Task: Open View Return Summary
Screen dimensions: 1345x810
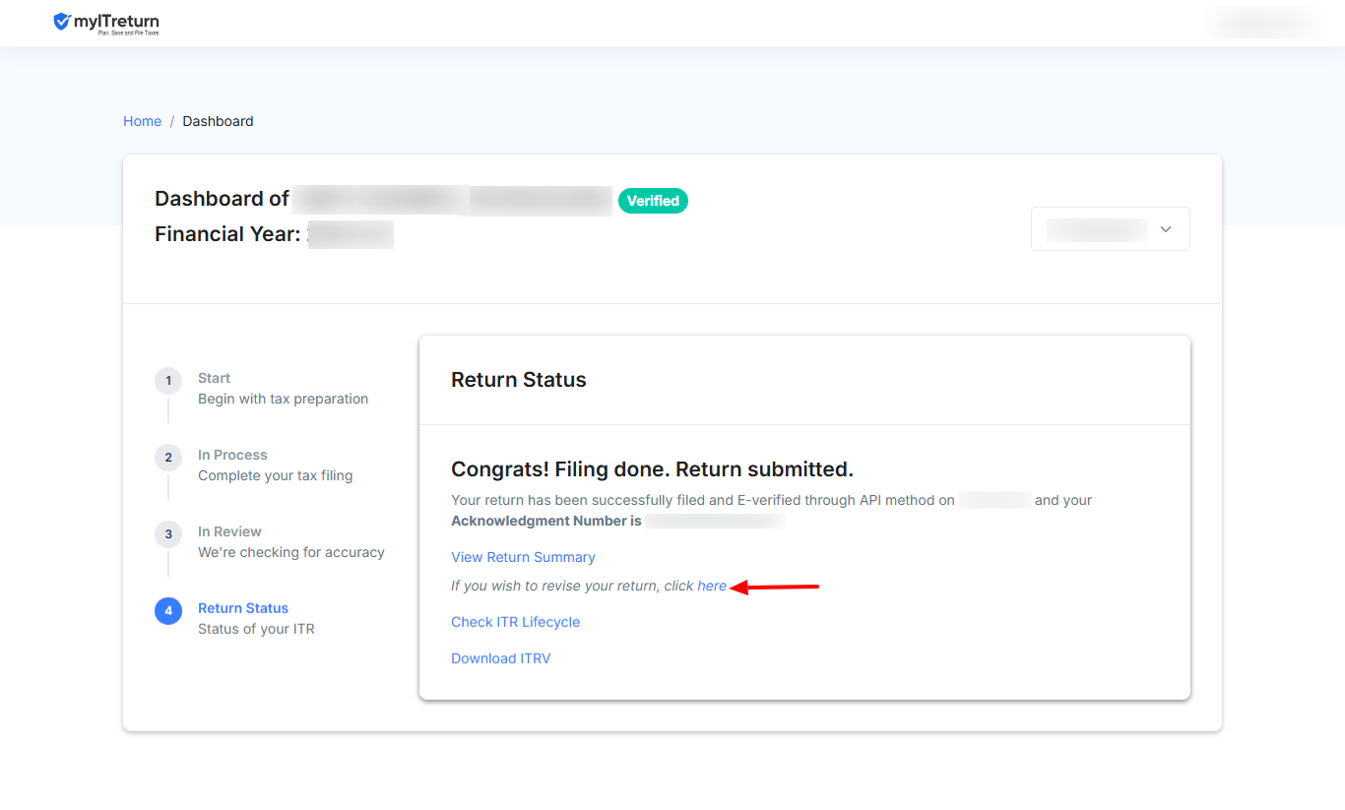Action: (x=523, y=557)
